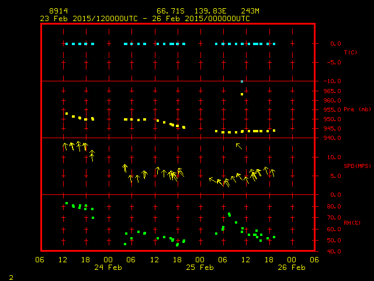Screen dimensions: 374x281
Task: Click the isolated white wind arrow near 940 line
Action: click(238, 146)
